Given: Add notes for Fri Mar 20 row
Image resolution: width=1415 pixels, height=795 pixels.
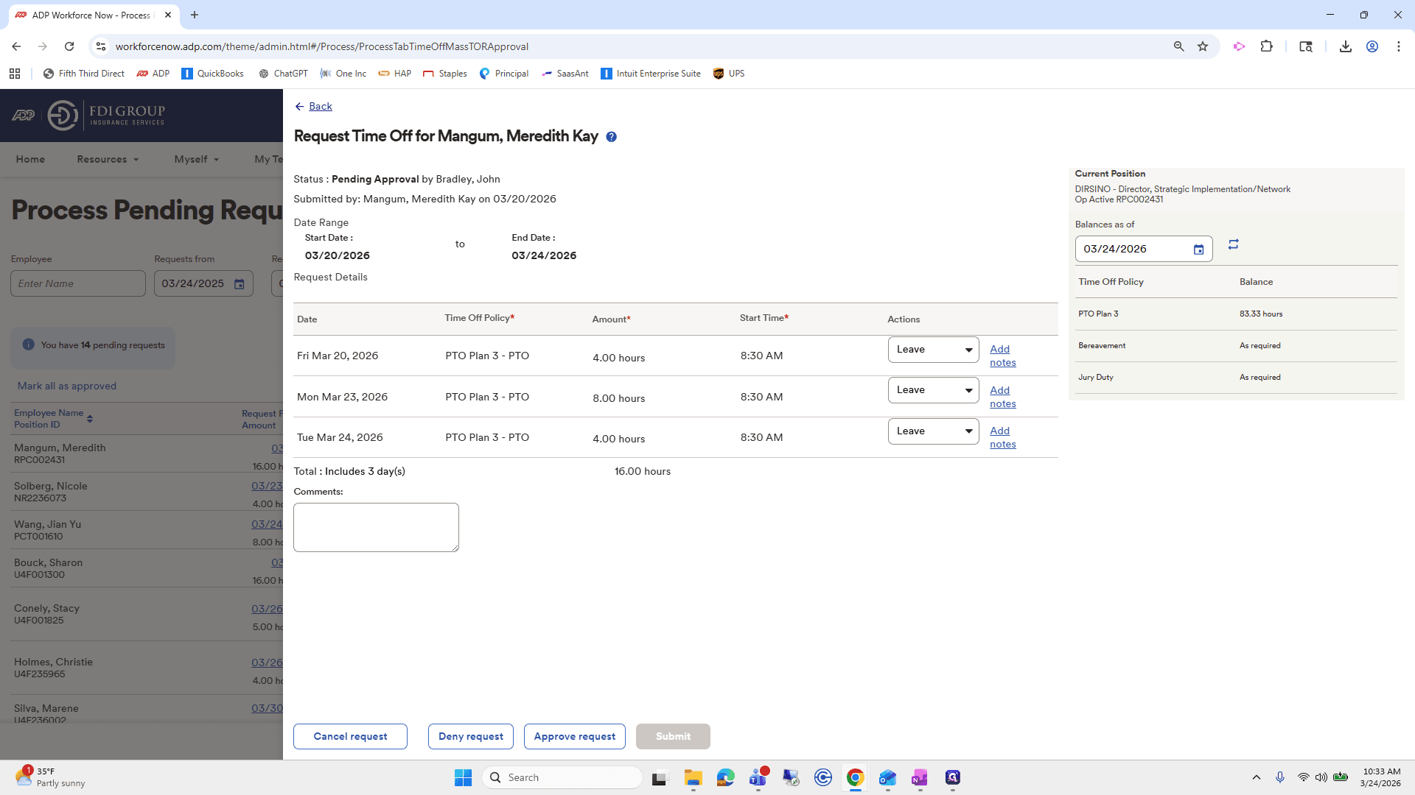Looking at the screenshot, I should [1002, 356].
